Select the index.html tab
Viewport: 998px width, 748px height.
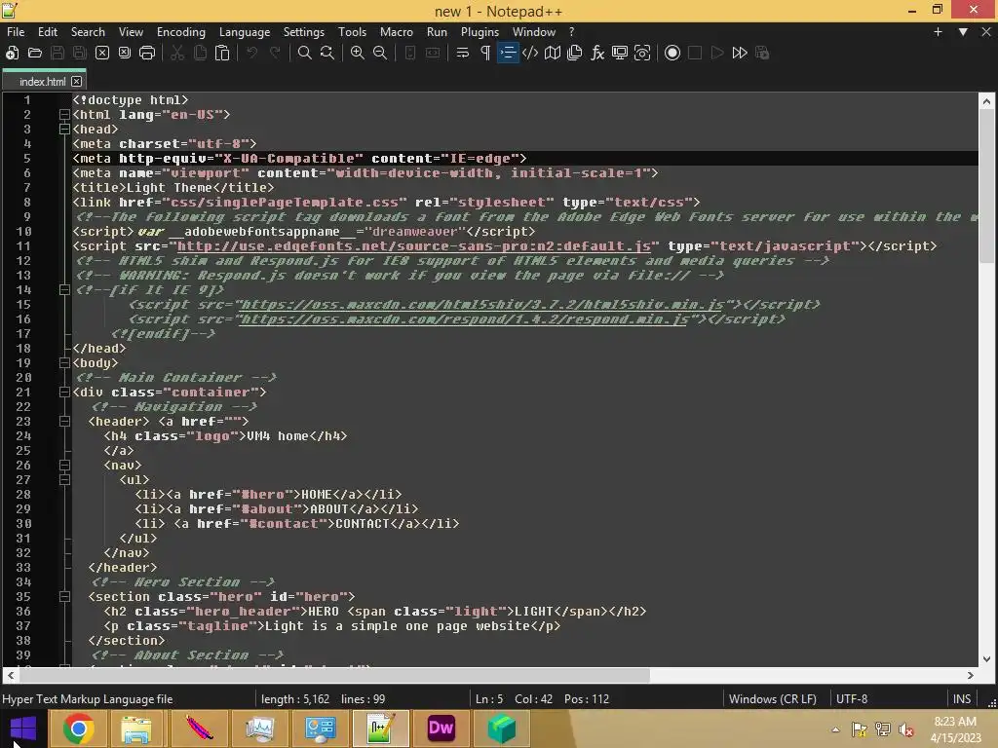pyautogui.click(x=42, y=82)
